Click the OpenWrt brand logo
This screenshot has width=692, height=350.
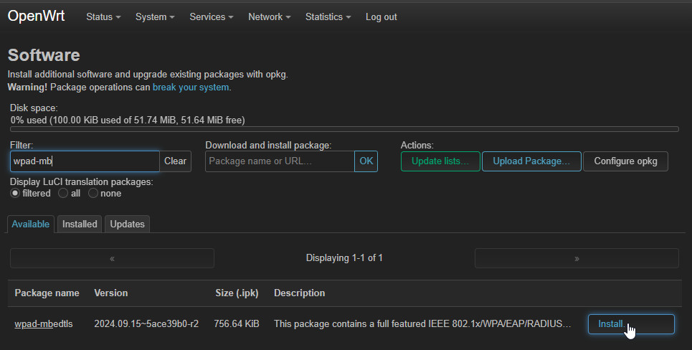[x=36, y=16]
